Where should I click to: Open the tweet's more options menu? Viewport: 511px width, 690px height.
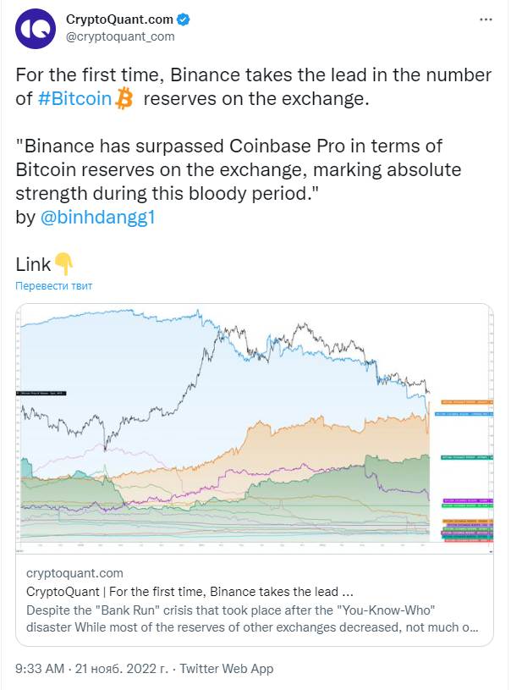pos(483,18)
